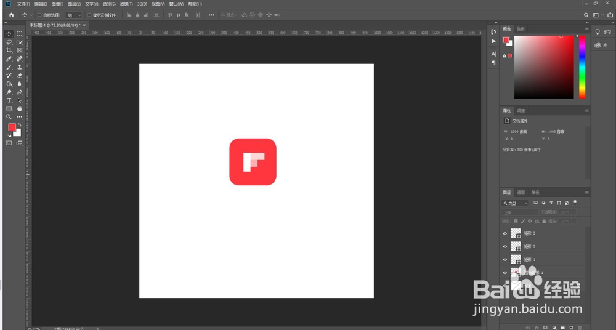Click the add layer style fx icon
This screenshot has width=616, height=330.
[537, 328]
